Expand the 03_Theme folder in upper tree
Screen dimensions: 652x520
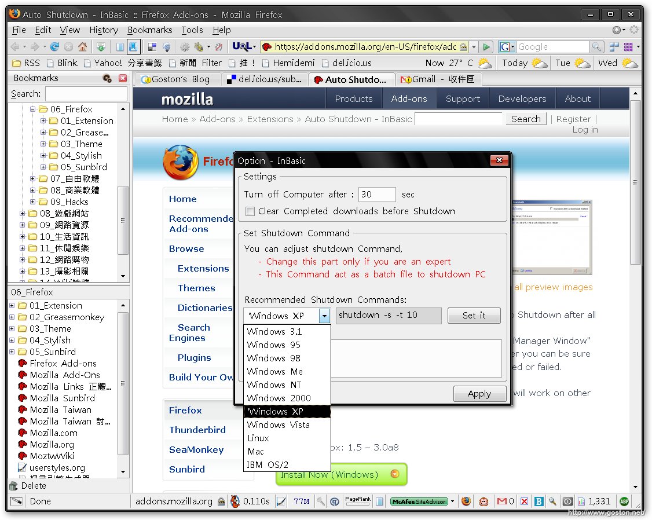click(x=43, y=144)
